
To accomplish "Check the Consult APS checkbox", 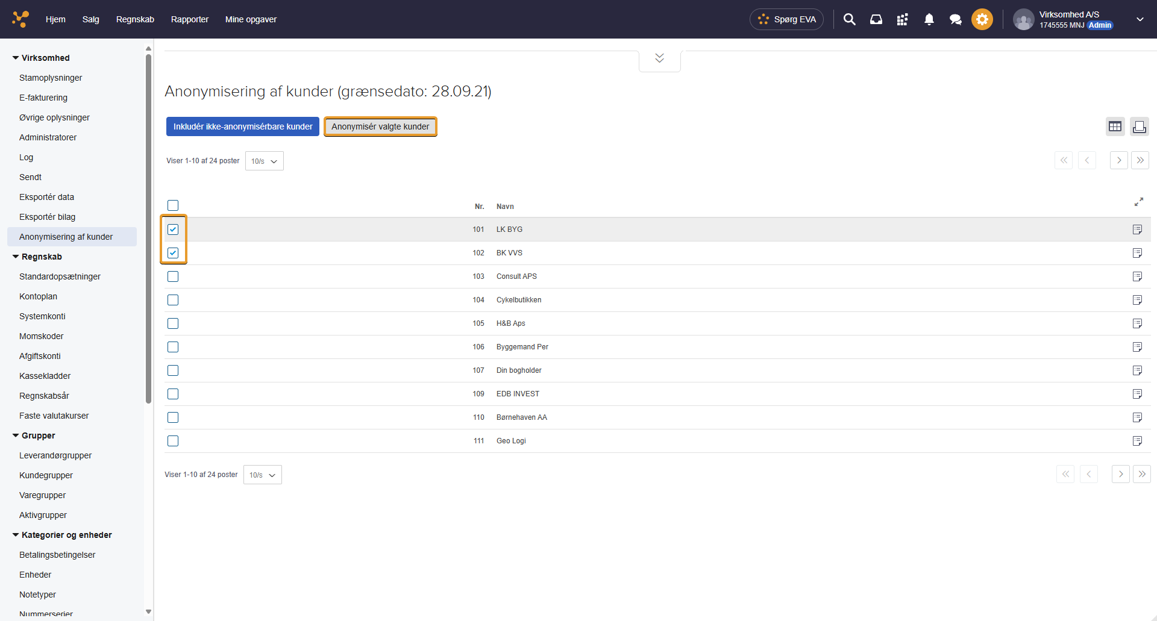I will (173, 276).
